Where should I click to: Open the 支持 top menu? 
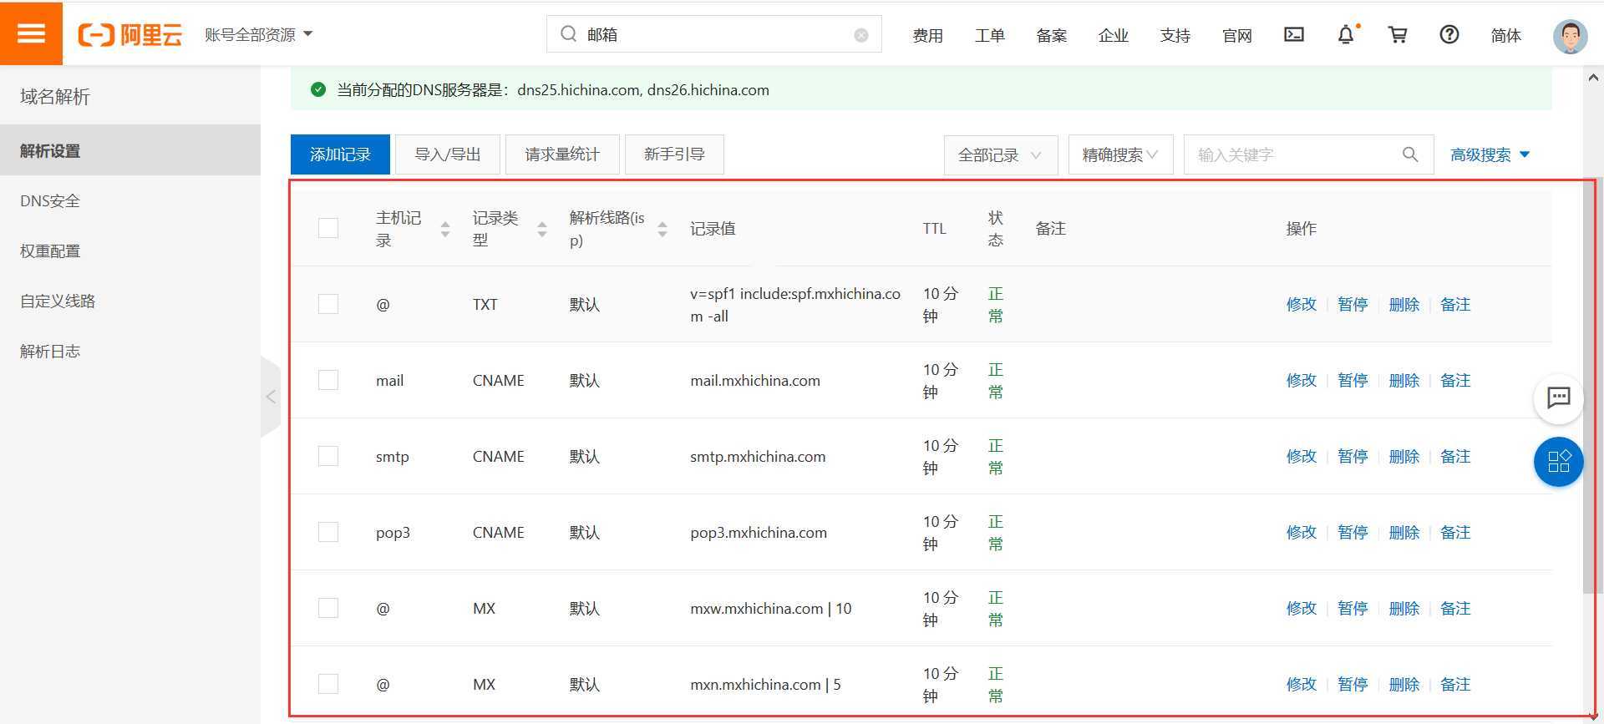[1175, 35]
